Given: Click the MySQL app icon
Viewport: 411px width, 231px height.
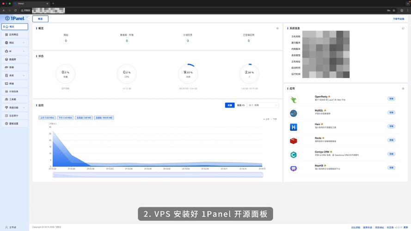Looking at the screenshot, I should (x=293, y=113).
